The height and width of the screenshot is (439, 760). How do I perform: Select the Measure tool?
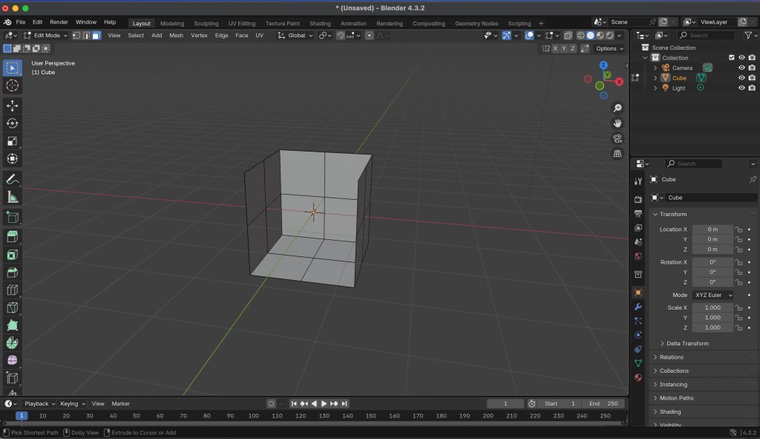coord(13,197)
